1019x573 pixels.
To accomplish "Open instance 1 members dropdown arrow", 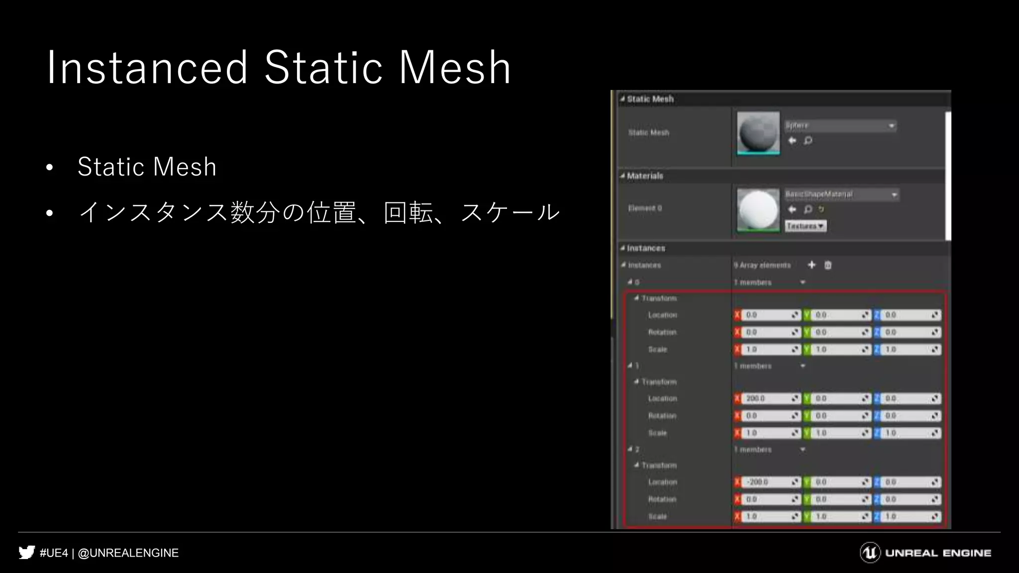I will [x=803, y=366].
